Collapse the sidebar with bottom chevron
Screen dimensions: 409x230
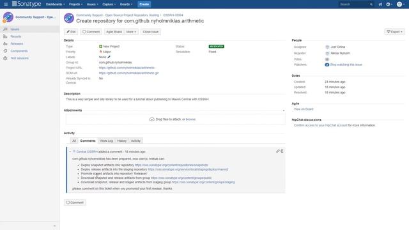click(54, 226)
